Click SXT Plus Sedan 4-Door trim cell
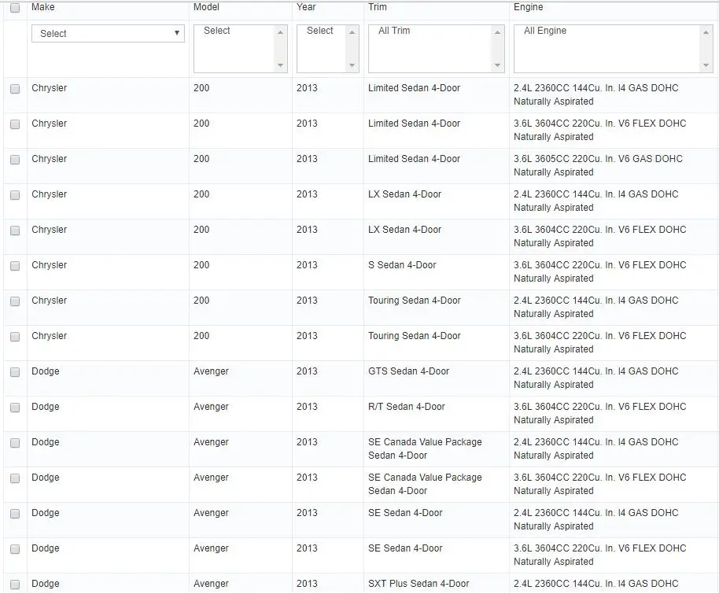The height and width of the screenshot is (594, 719). (418, 584)
